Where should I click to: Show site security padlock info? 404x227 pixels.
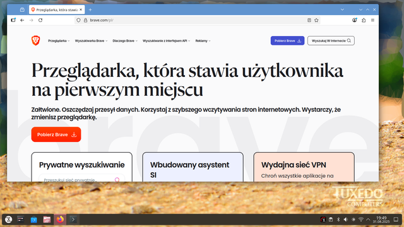click(x=86, y=20)
